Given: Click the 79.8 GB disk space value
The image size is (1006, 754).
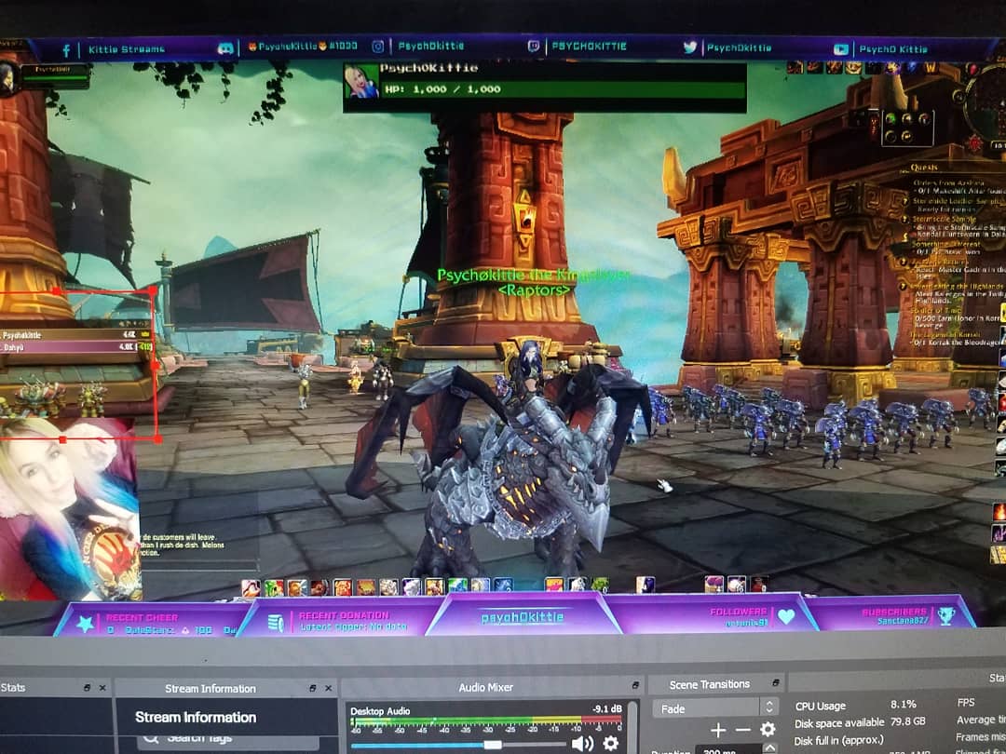Looking at the screenshot, I should click(908, 721).
